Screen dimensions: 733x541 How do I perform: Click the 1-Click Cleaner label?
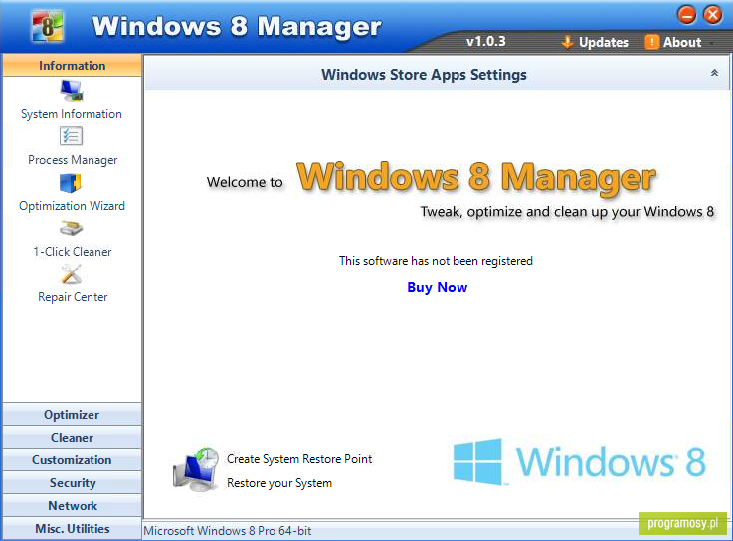pos(73,252)
